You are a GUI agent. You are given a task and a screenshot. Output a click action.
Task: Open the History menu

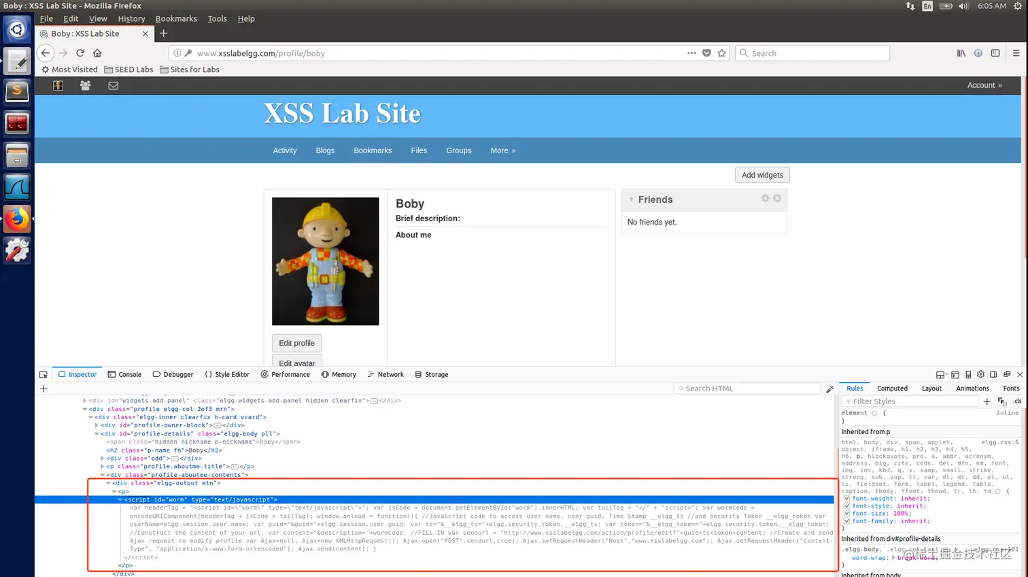tap(131, 19)
